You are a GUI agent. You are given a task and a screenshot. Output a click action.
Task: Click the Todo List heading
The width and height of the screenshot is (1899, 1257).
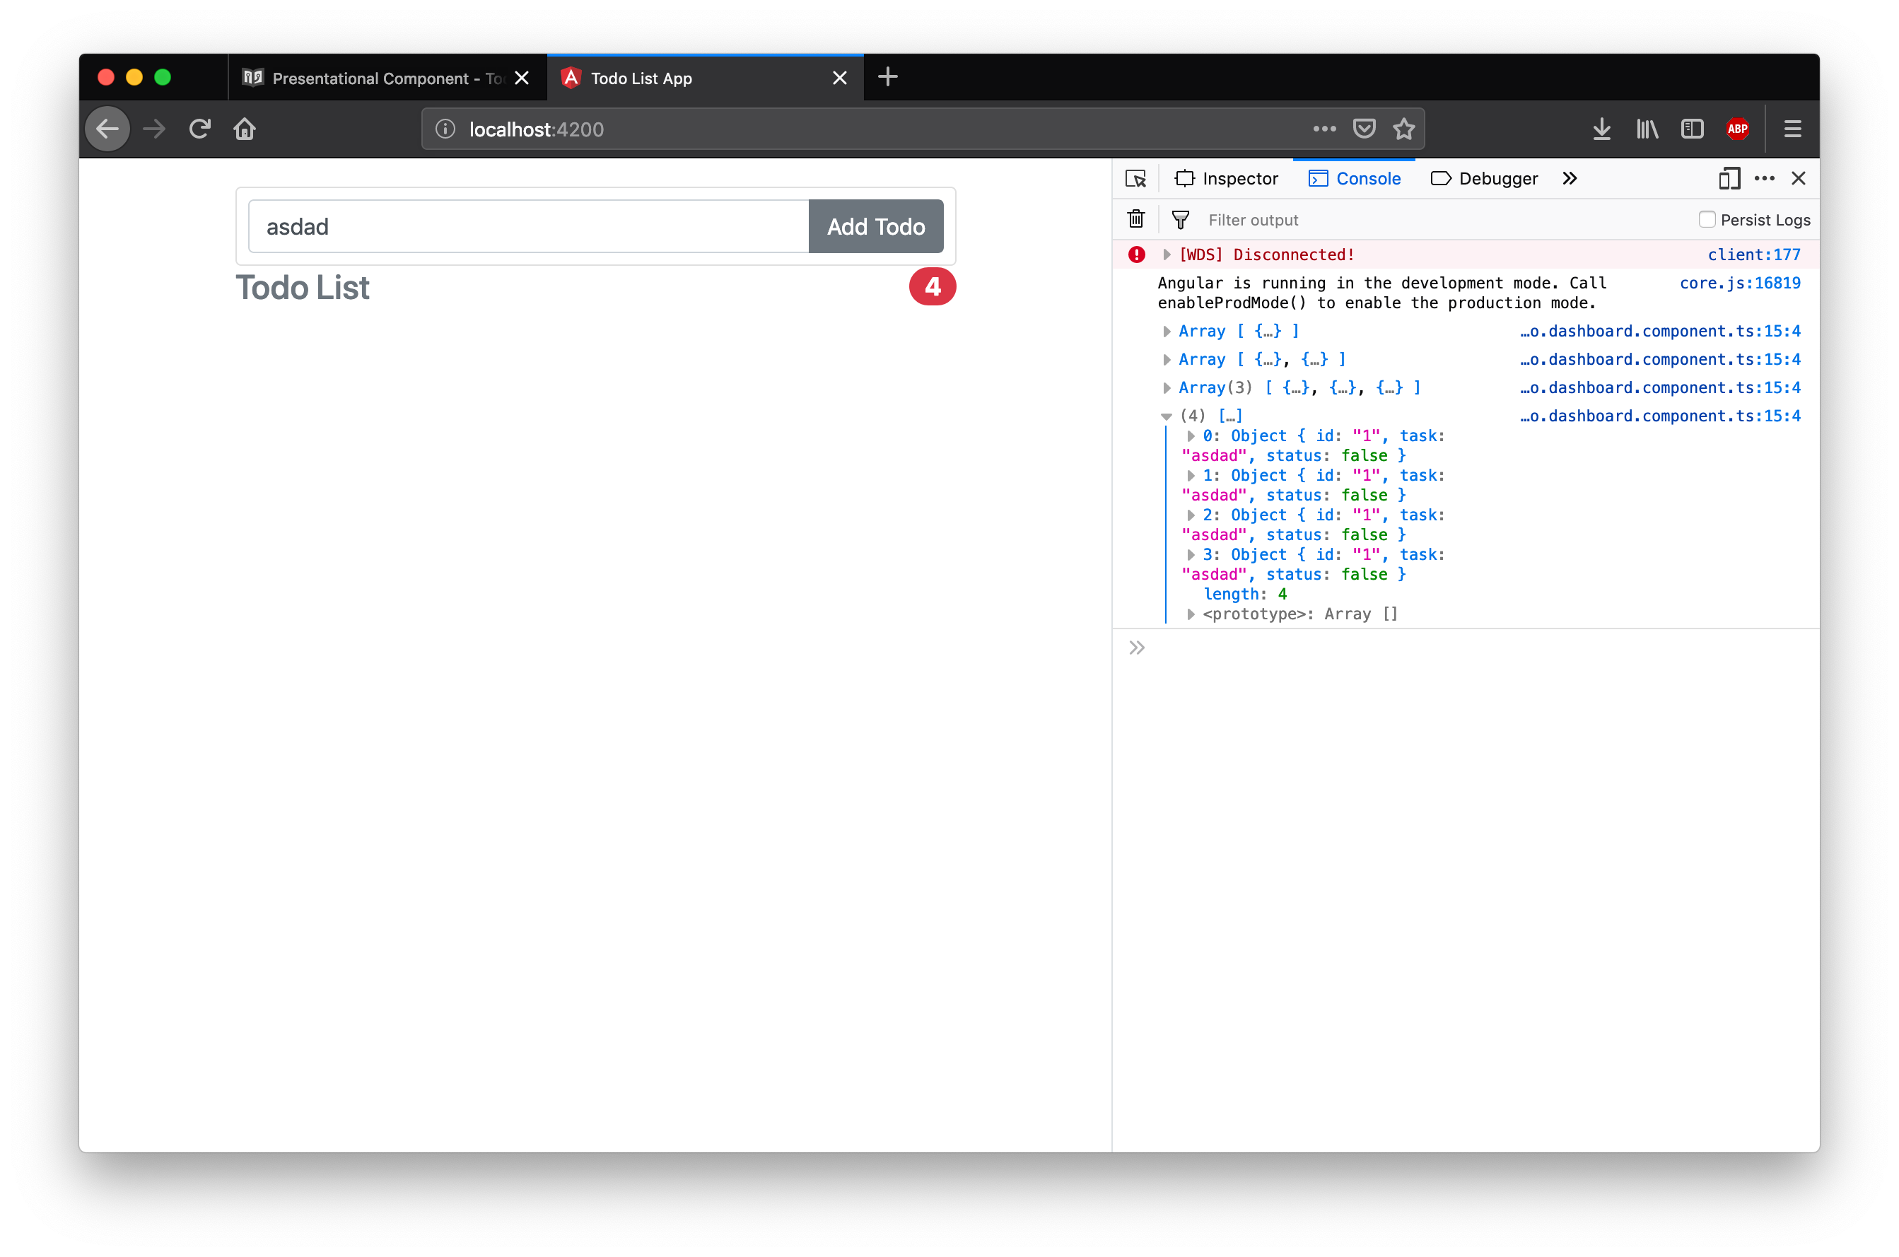click(x=302, y=288)
